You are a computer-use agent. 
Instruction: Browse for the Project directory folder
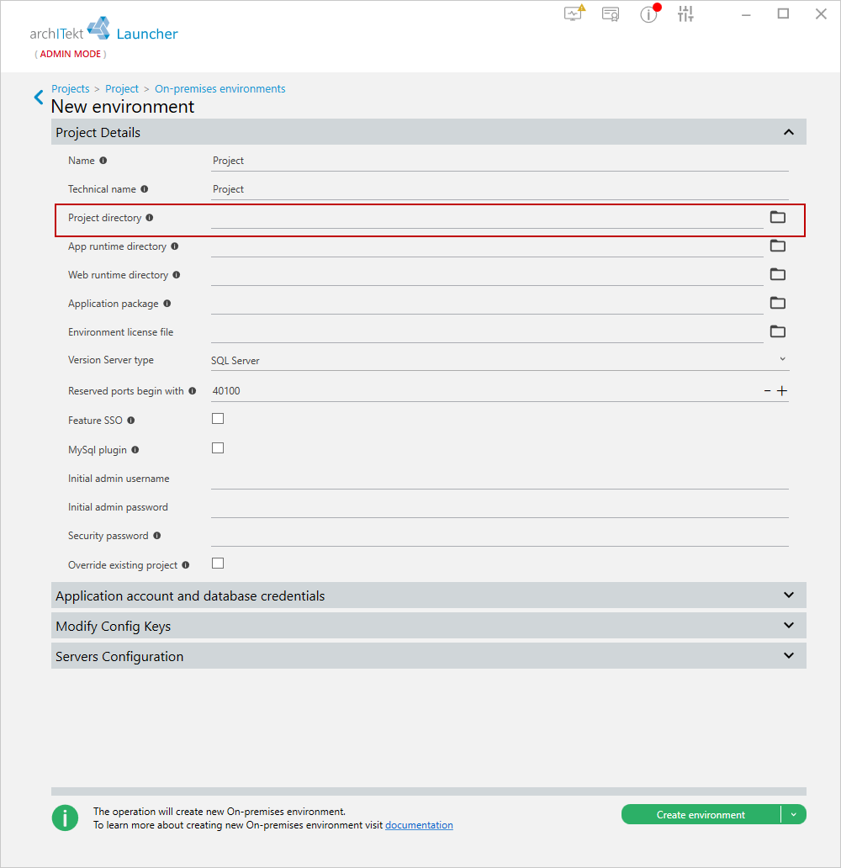pyautogui.click(x=778, y=217)
